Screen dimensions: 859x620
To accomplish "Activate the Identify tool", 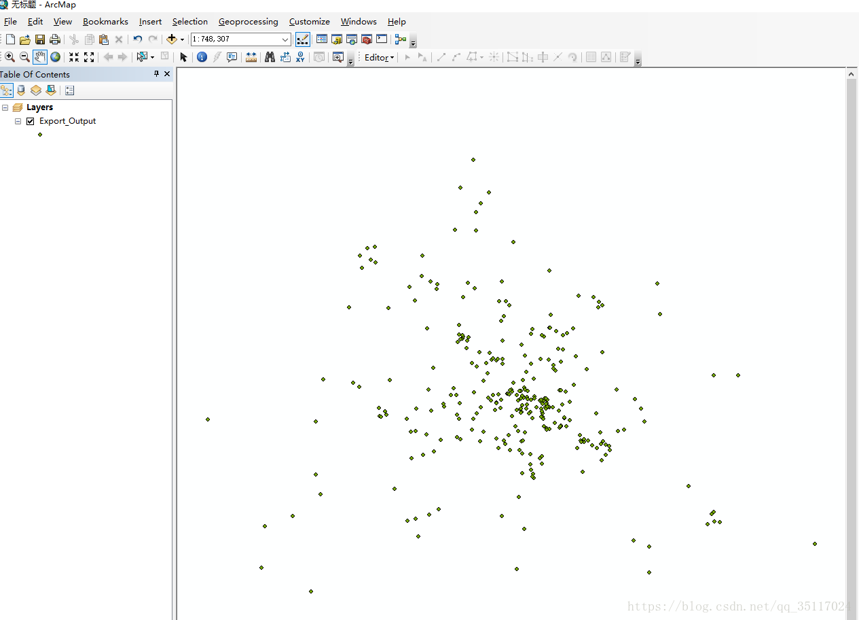I will (202, 57).
